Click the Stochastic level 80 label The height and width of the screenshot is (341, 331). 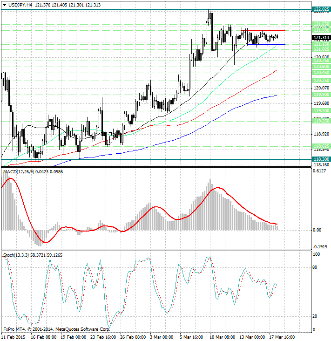(315, 267)
